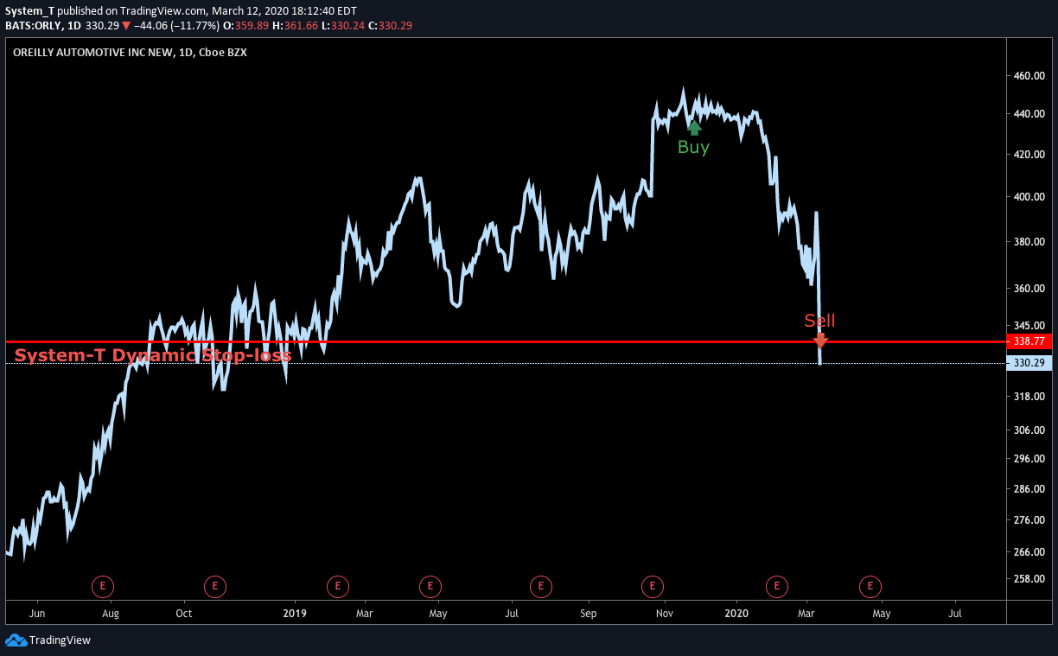Click earnings E marker just before May 2020
Image resolution: width=1058 pixels, height=656 pixels.
pos(870,587)
